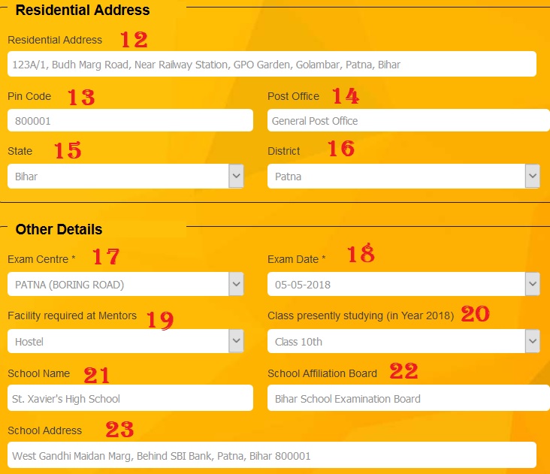
Task: Click the Pin Code input showing 800001
Action: click(x=130, y=120)
